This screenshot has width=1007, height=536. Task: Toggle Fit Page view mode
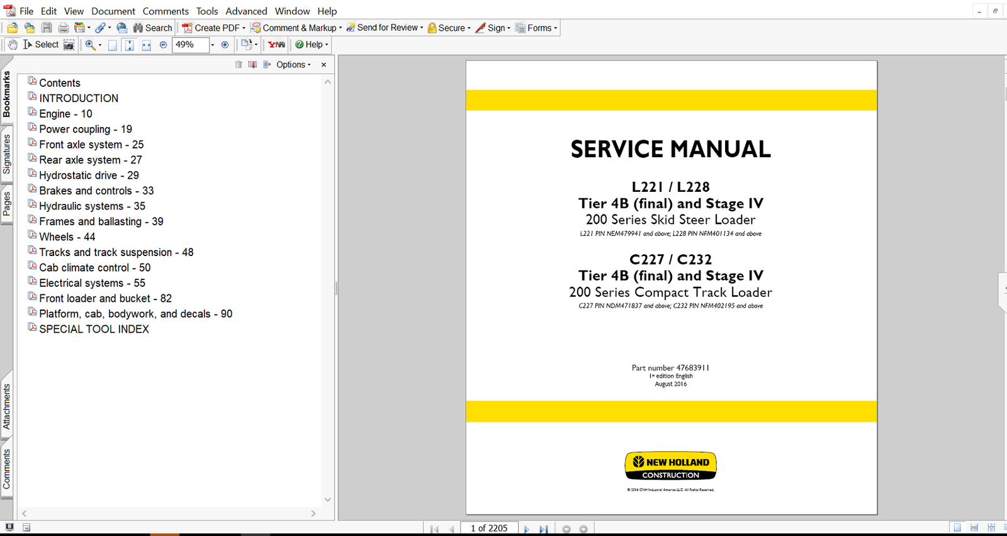pos(130,45)
